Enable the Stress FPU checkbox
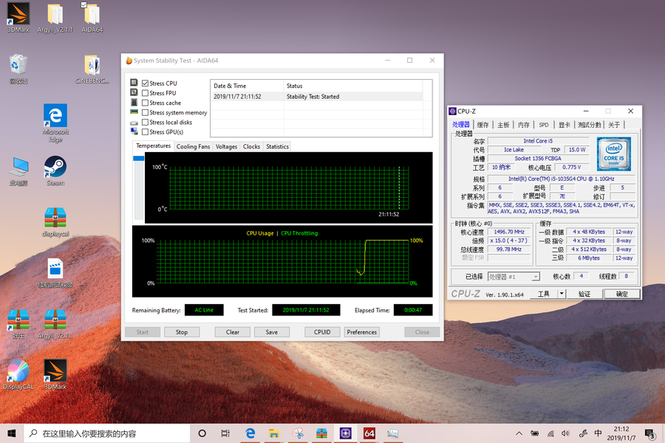Screen dimensions: 665x443 tap(145, 93)
